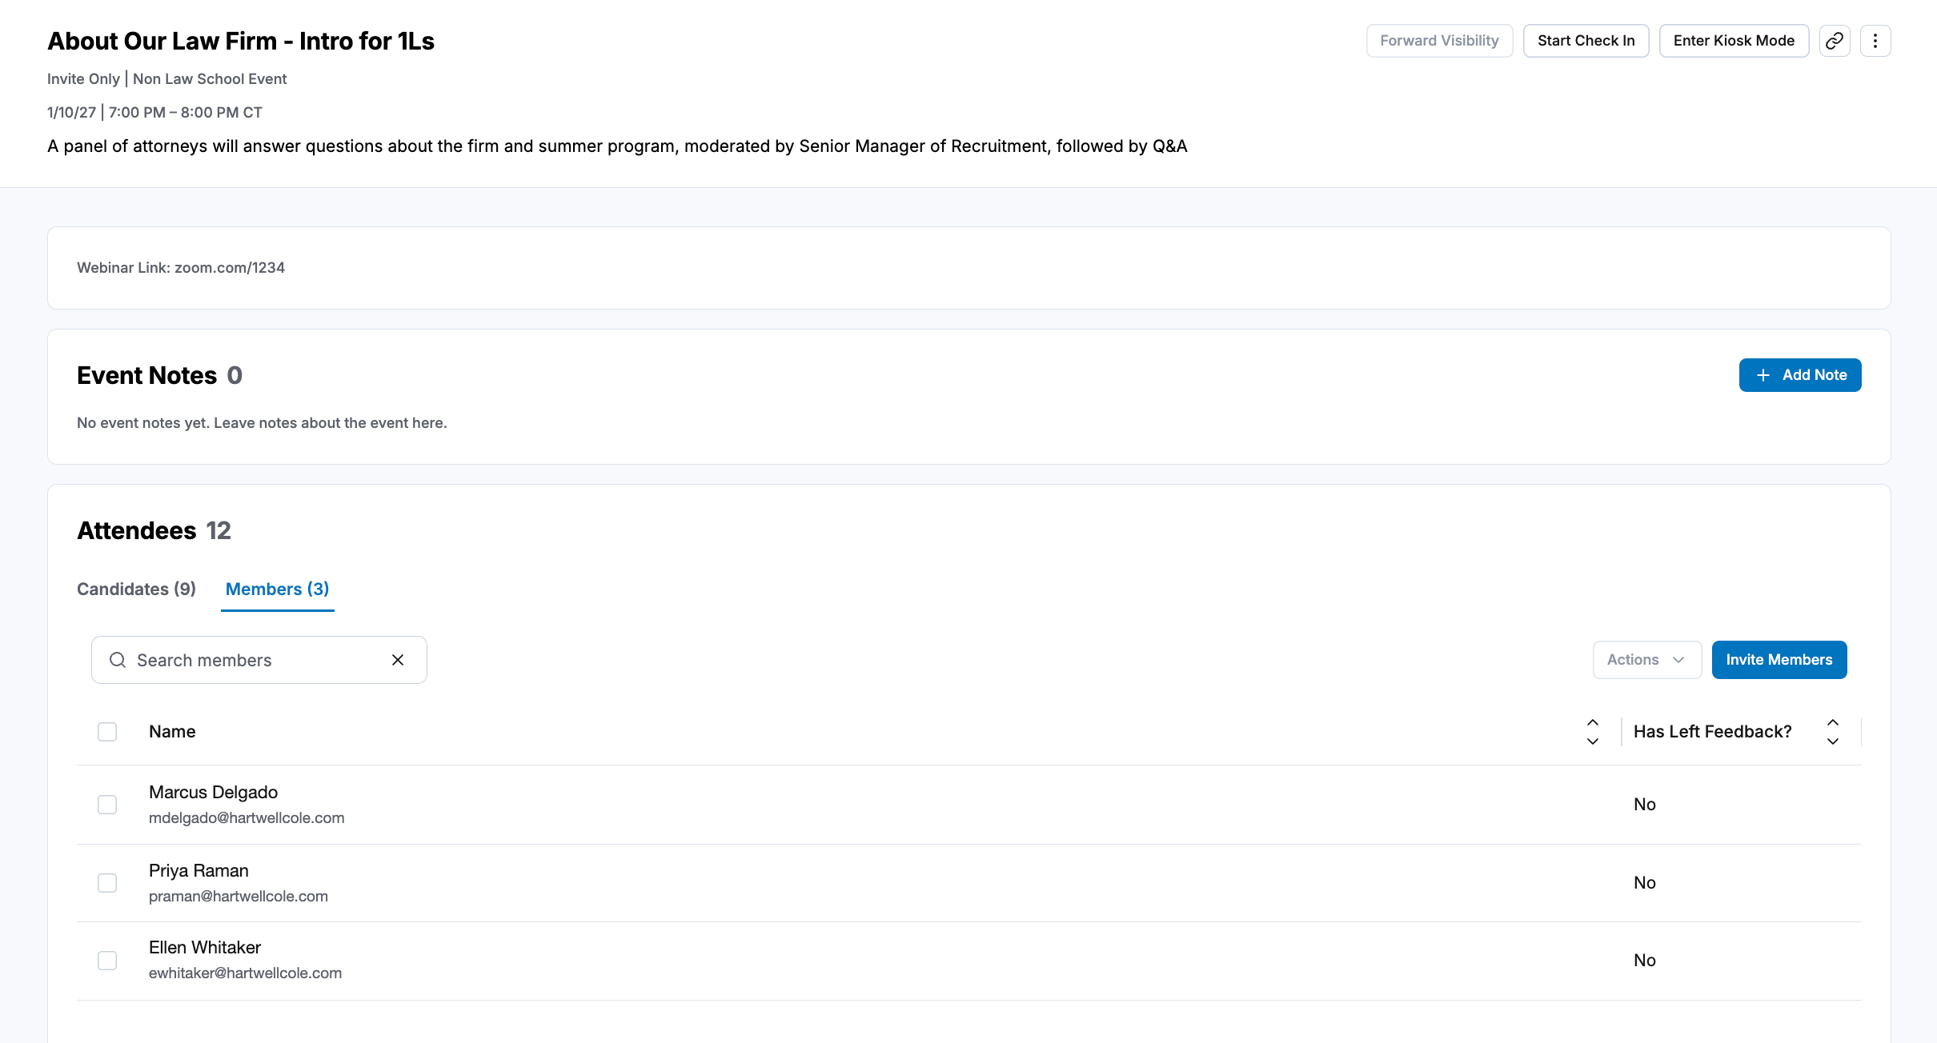Click the Has Left Feedback? column header
This screenshot has width=1937, height=1043.
[1712, 732]
